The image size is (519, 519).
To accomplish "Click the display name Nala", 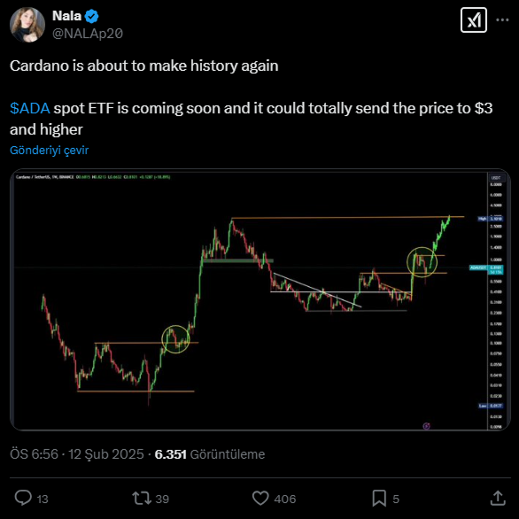I will coord(66,16).
